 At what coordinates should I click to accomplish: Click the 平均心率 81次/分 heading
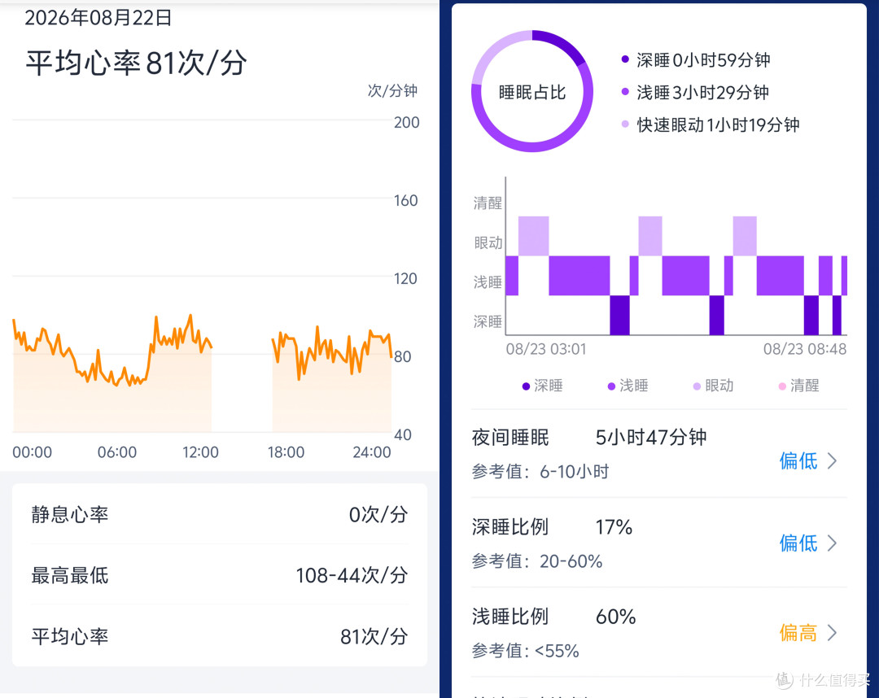coord(136,62)
